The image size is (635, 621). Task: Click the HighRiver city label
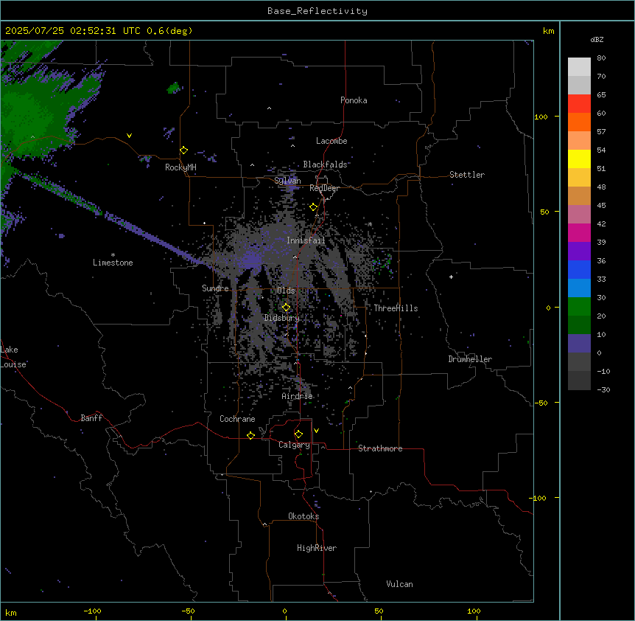pos(317,548)
